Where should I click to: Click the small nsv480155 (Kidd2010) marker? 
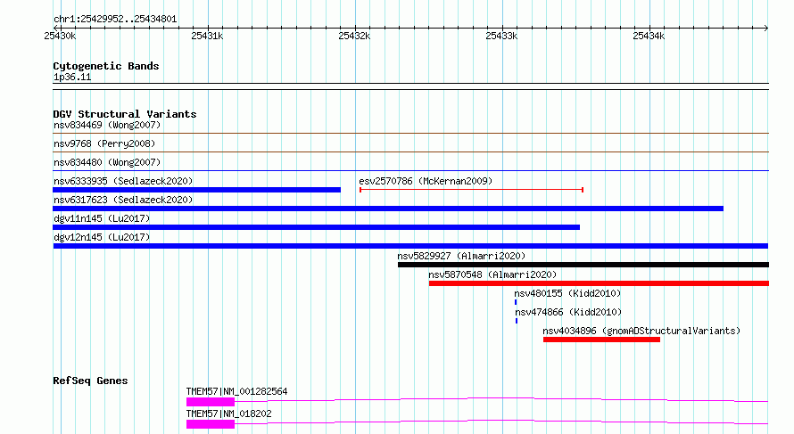coord(516,302)
